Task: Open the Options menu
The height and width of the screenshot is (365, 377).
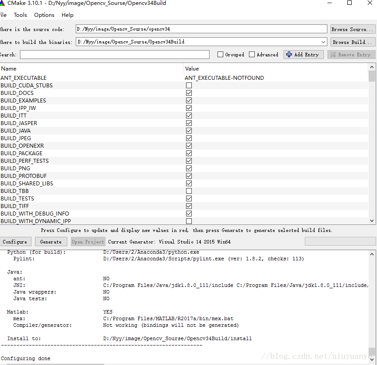Action: pos(44,15)
